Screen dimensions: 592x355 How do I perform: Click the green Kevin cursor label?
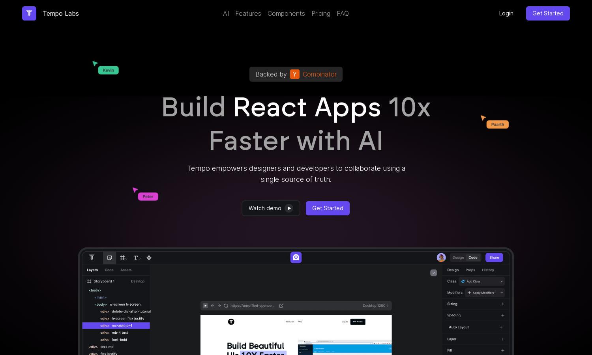(x=108, y=70)
